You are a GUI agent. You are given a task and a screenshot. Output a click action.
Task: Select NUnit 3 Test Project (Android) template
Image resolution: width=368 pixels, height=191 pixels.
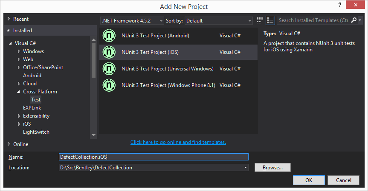pos(178,36)
